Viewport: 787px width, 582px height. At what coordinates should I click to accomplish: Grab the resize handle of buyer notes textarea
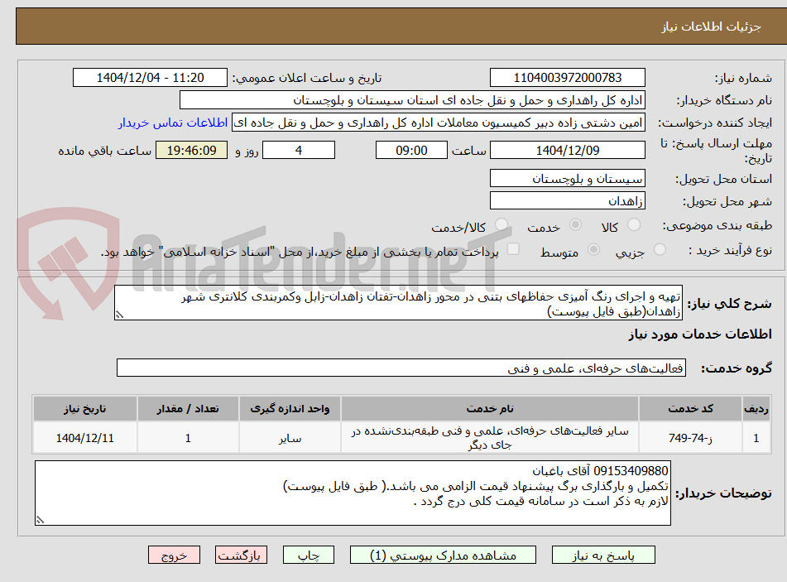pyautogui.click(x=41, y=520)
